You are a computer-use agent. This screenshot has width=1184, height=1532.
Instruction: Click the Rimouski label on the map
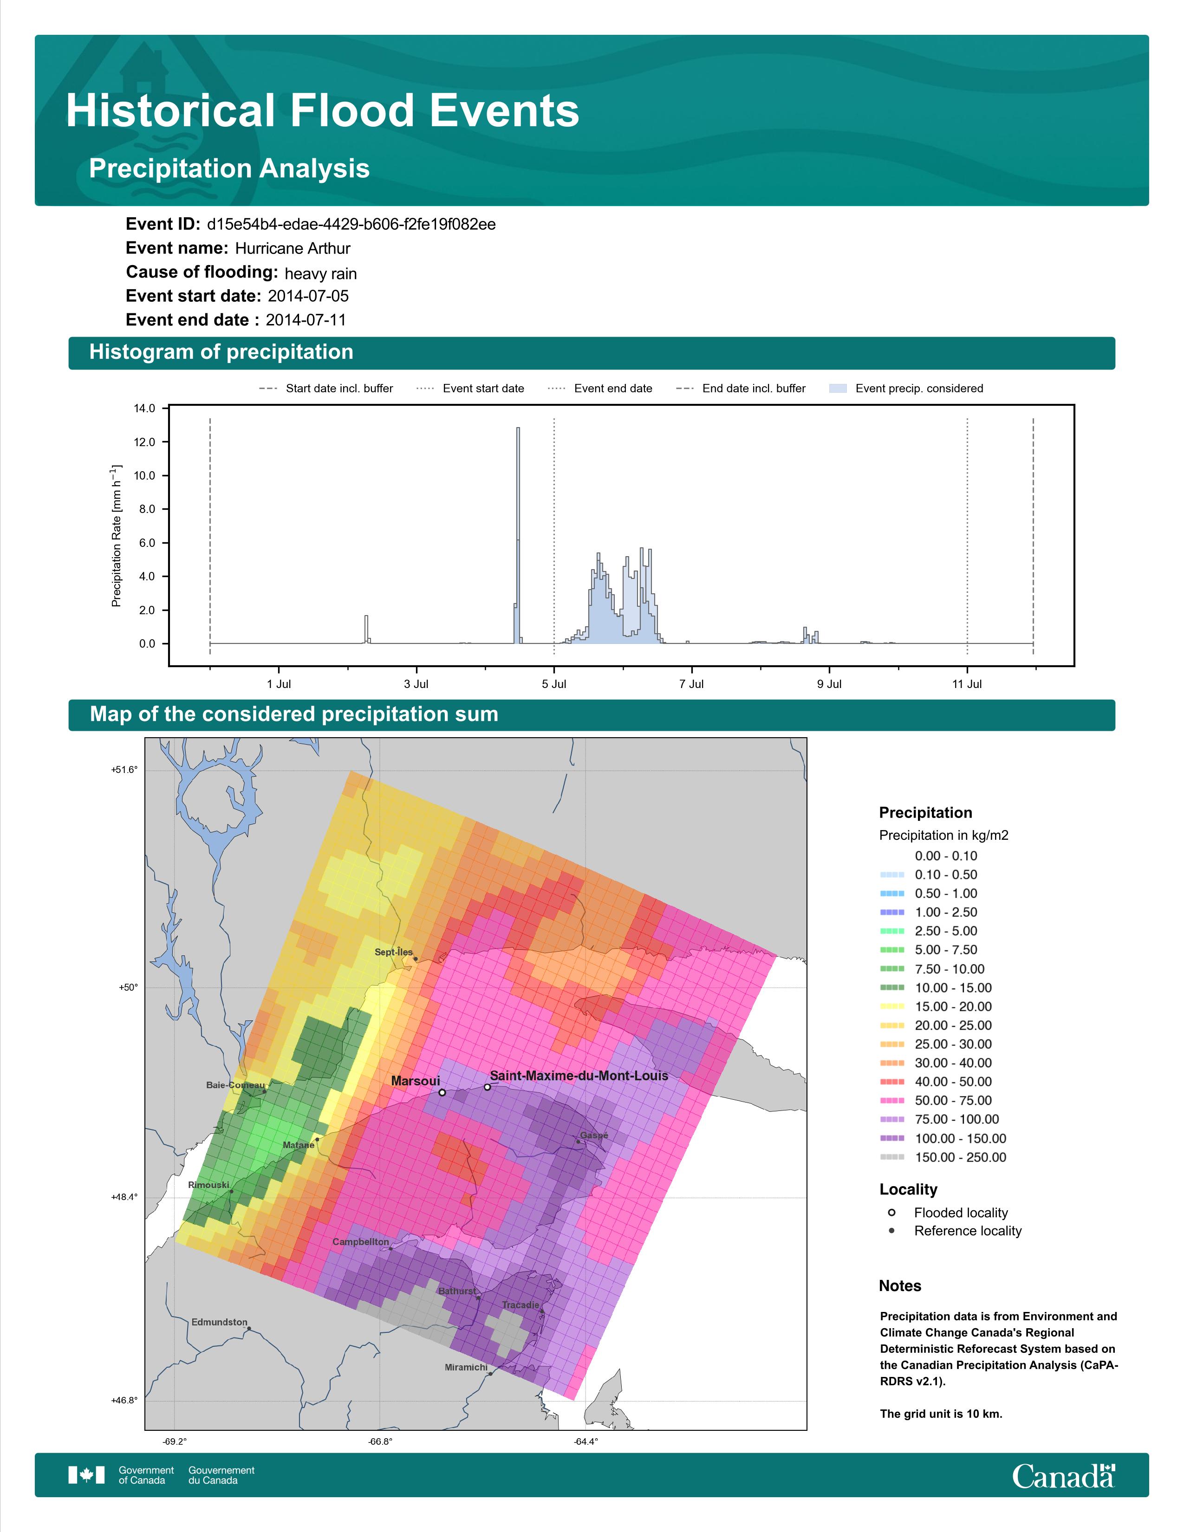[208, 1185]
